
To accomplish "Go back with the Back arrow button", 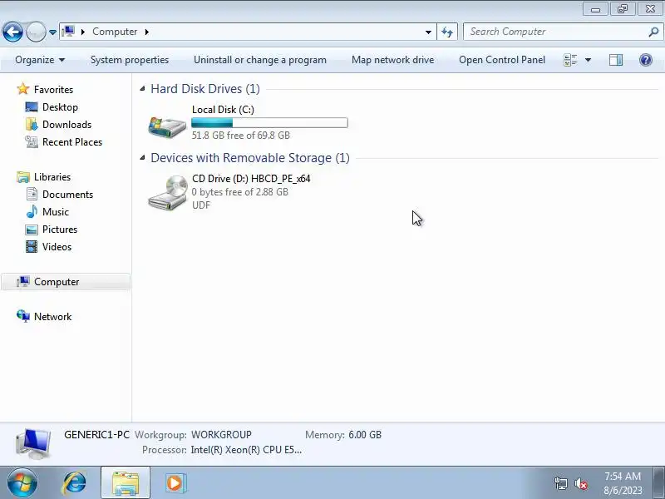I will tap(12, 32).
